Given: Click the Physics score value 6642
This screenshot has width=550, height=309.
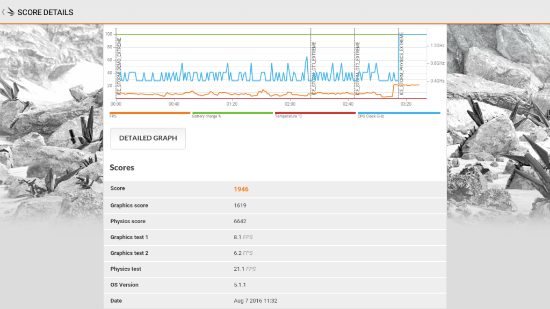Looking at the screenshot, I should pyautogui.click(x=240, y=222).
